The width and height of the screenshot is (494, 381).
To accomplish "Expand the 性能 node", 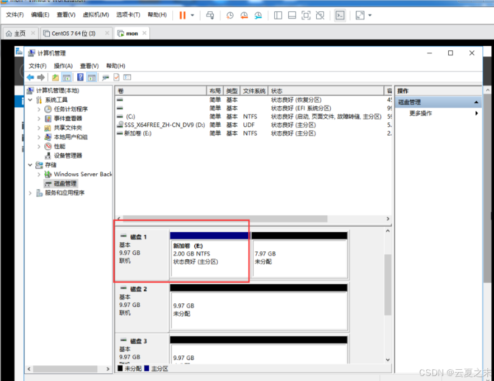I will 39,146.
